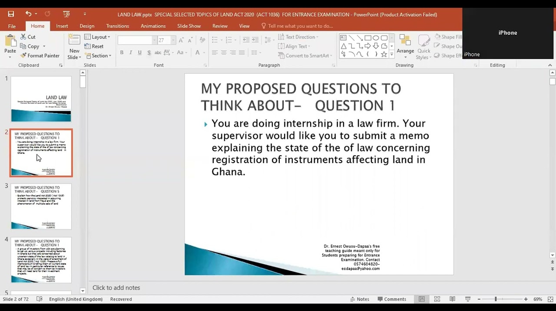Image resolution: width=556 pixels, height=311 pixels.
Task: Click the Paste clipboard icon
Action: click(10, 41)
